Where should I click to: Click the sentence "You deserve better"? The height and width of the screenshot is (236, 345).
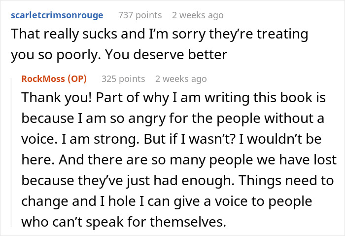pyautogui.click(x=166, y=55)
